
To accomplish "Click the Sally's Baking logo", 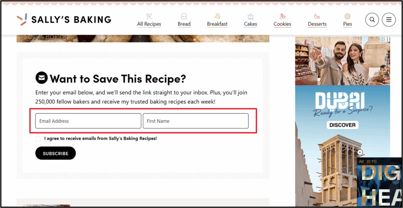I will [x=64, y=19].
